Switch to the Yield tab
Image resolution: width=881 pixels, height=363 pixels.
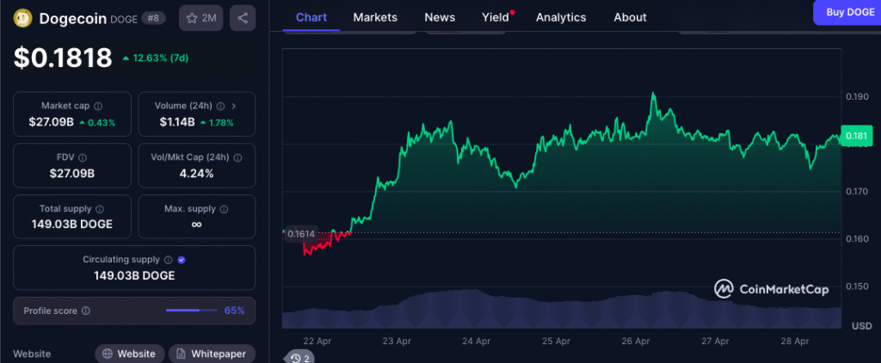click(x=496, y=17)
